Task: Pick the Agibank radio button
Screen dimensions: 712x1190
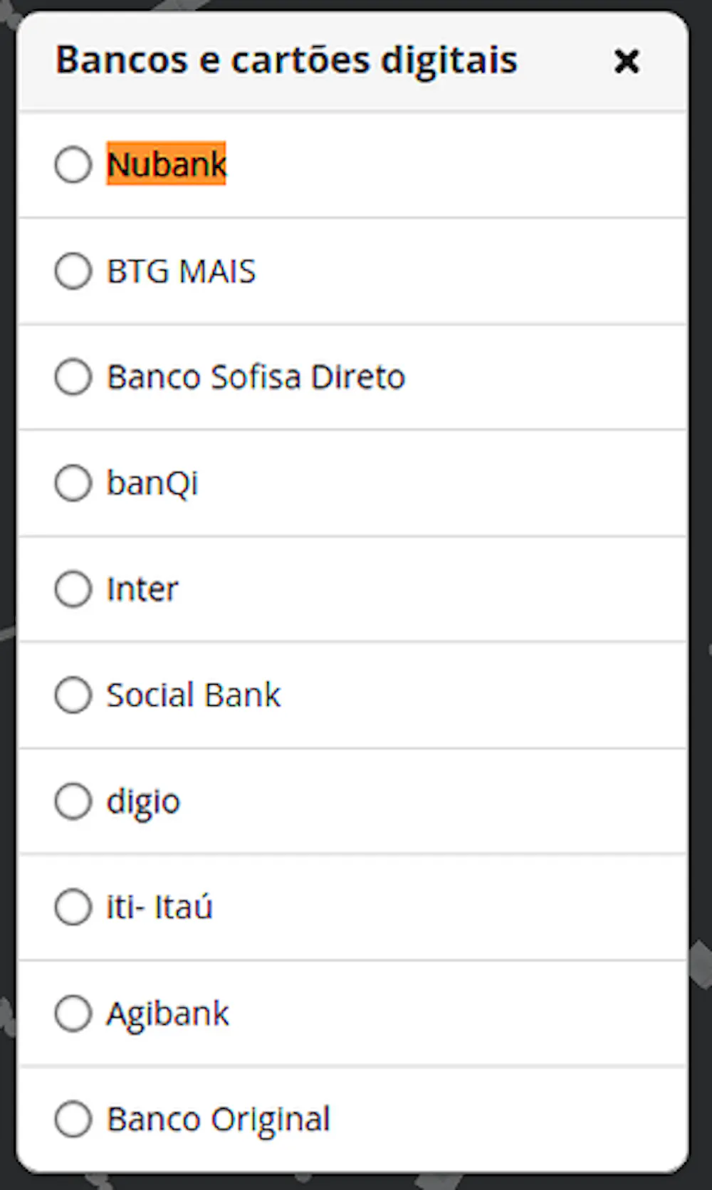Action: (73, 1013)
